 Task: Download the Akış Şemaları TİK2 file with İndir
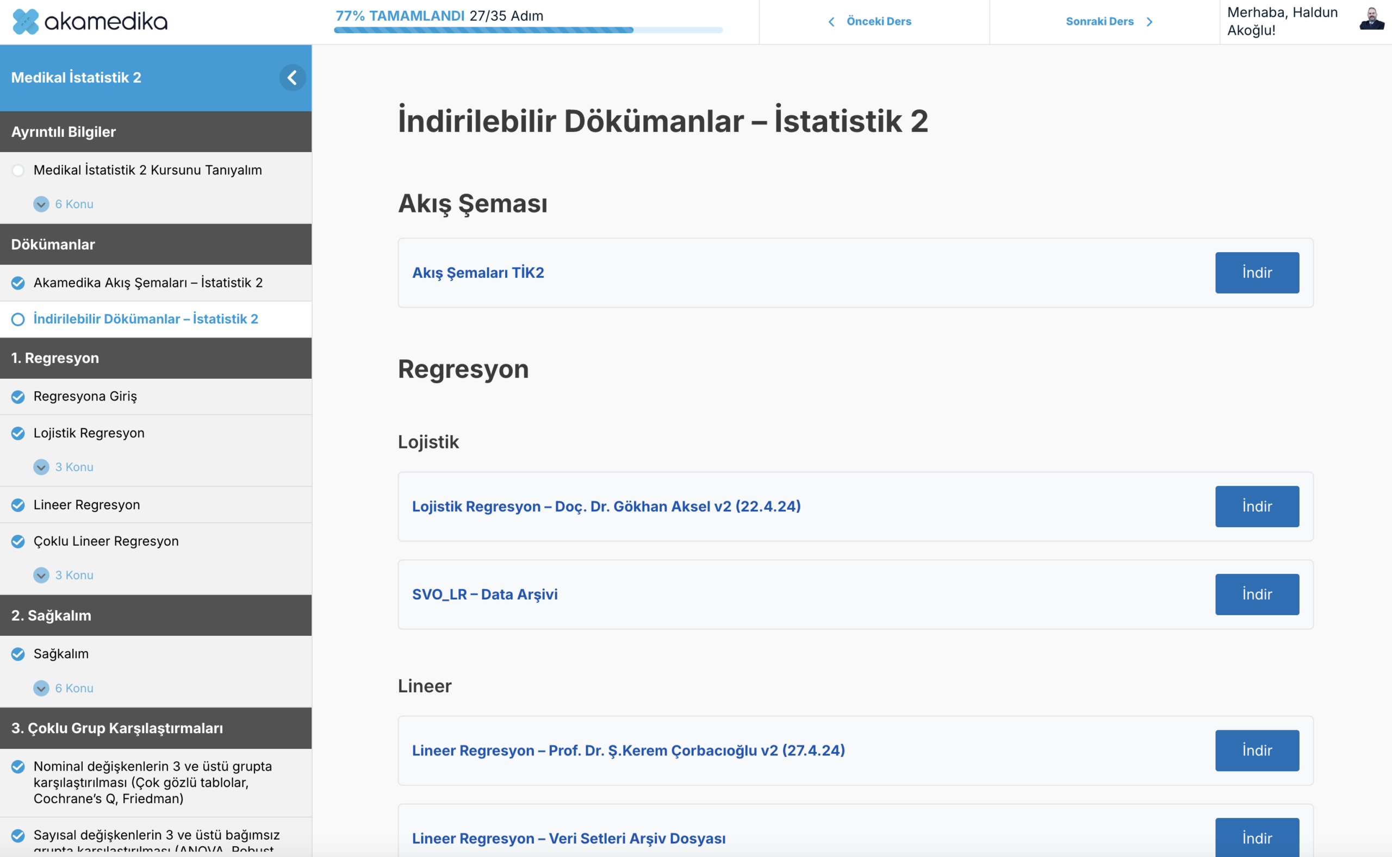point(1257,273)
